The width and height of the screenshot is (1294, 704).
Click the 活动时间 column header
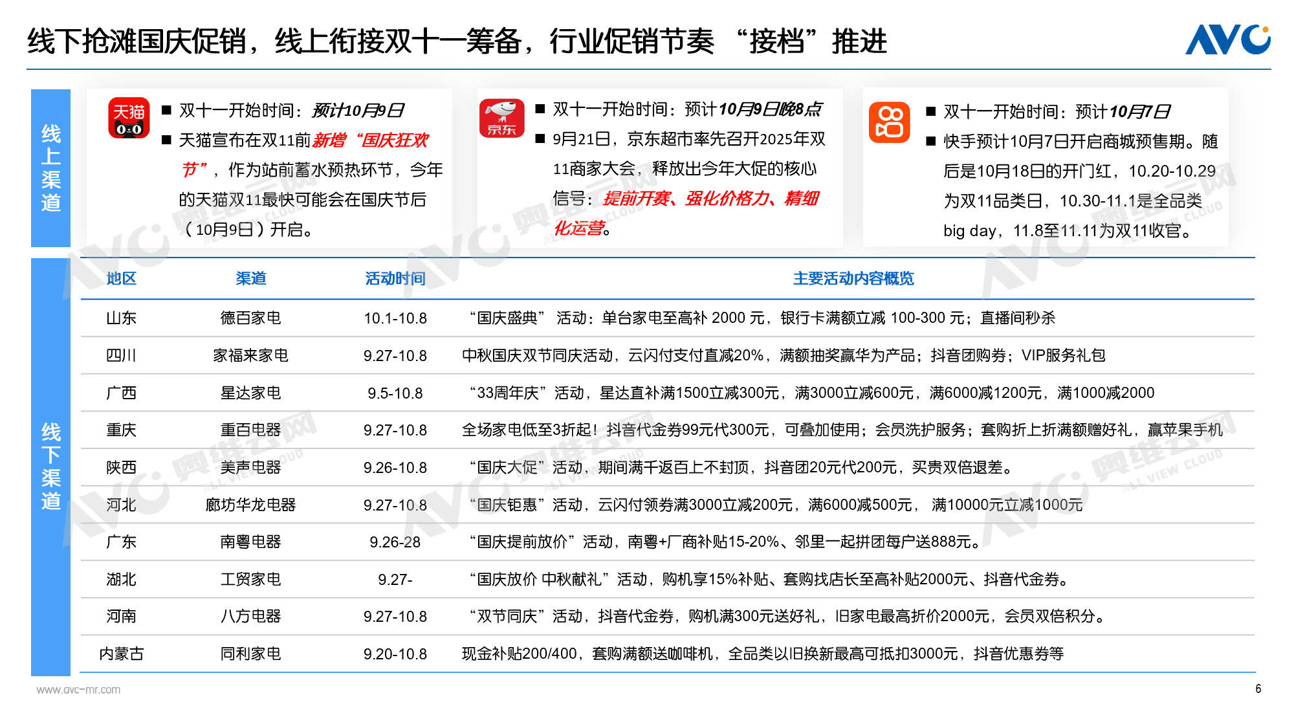coord(395,279)
